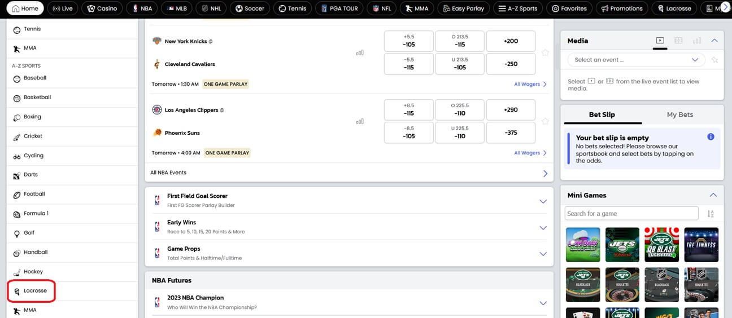Select Handball in the A-Z Sports list
The height and width of the screenshot is (318, 732).
tap(72, 252)
